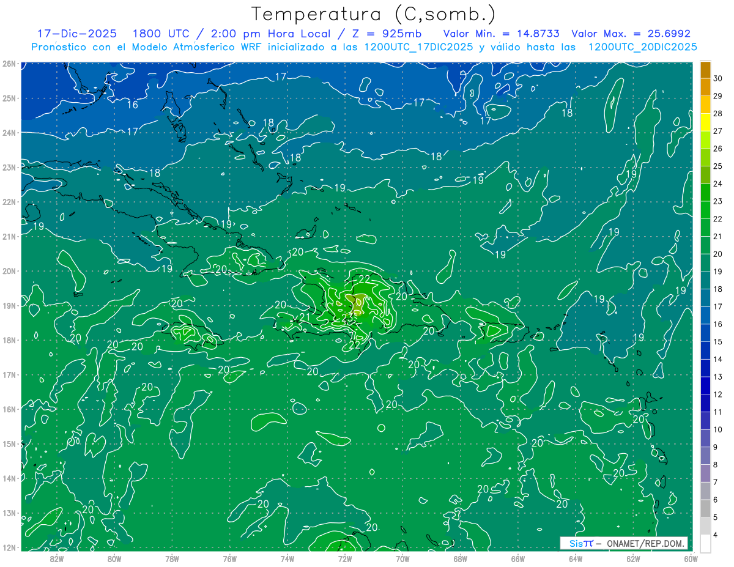Click the color bar label "4"
The height and width of the screenshot is (567, 734).
[716, 535]
